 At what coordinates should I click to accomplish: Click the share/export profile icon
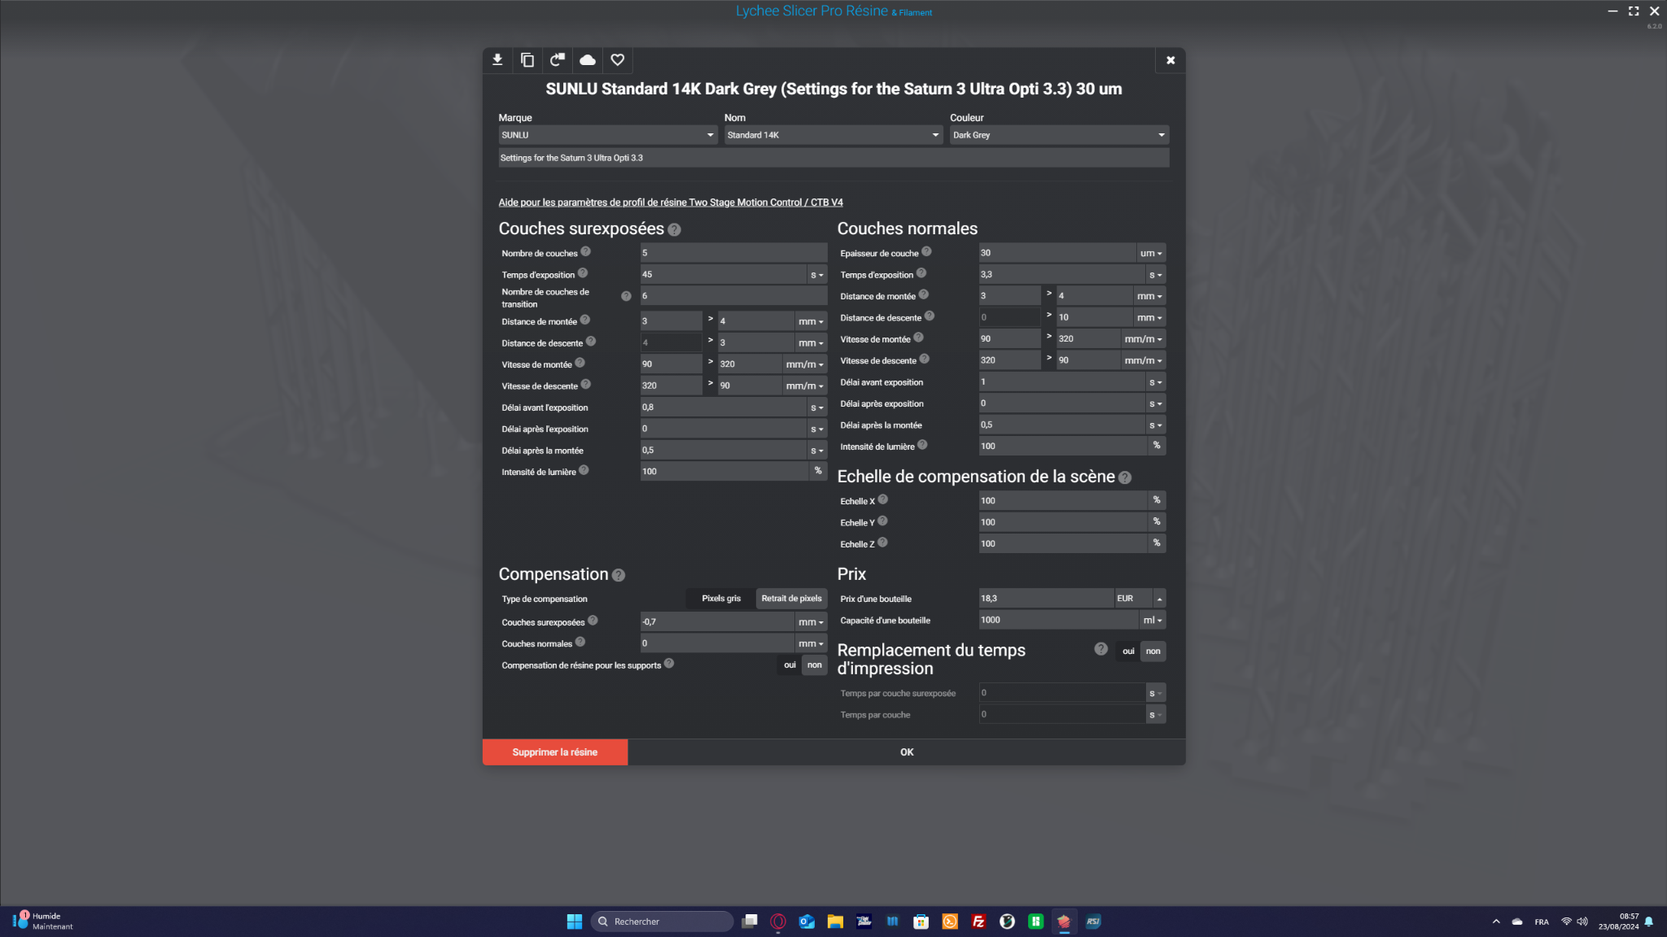click(558, 59)
